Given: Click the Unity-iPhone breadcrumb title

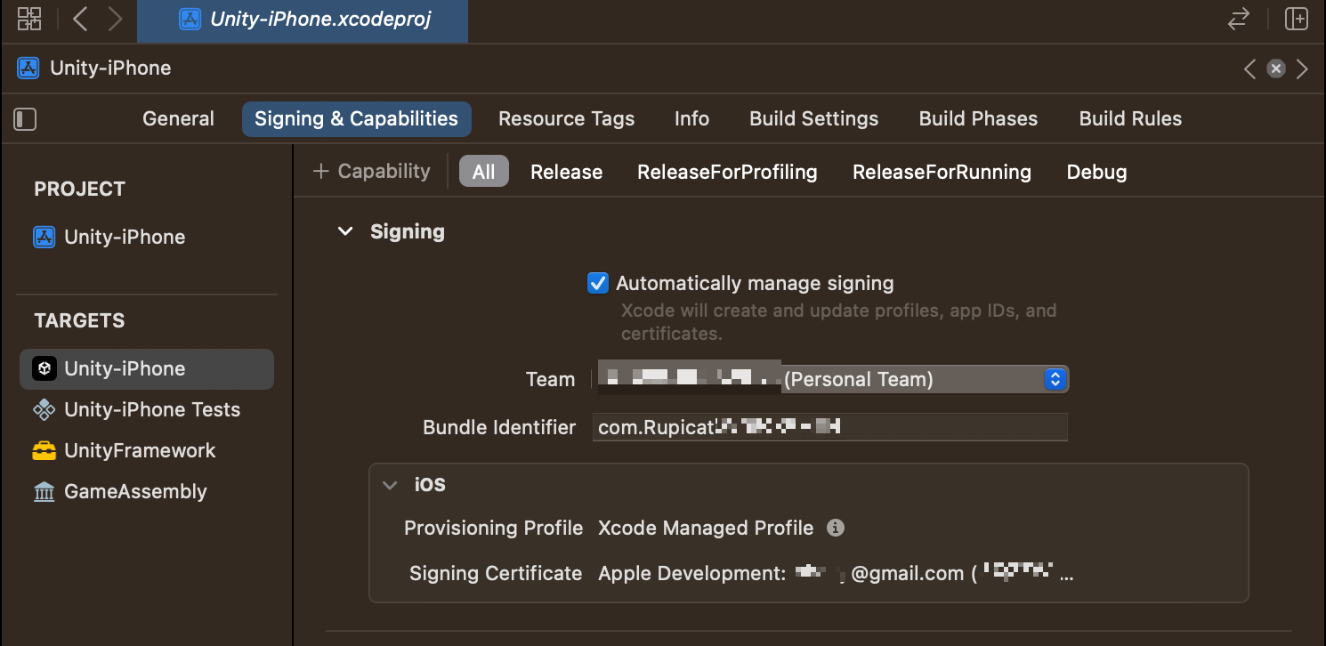Looking at the screenshot, I should (110, 69).
